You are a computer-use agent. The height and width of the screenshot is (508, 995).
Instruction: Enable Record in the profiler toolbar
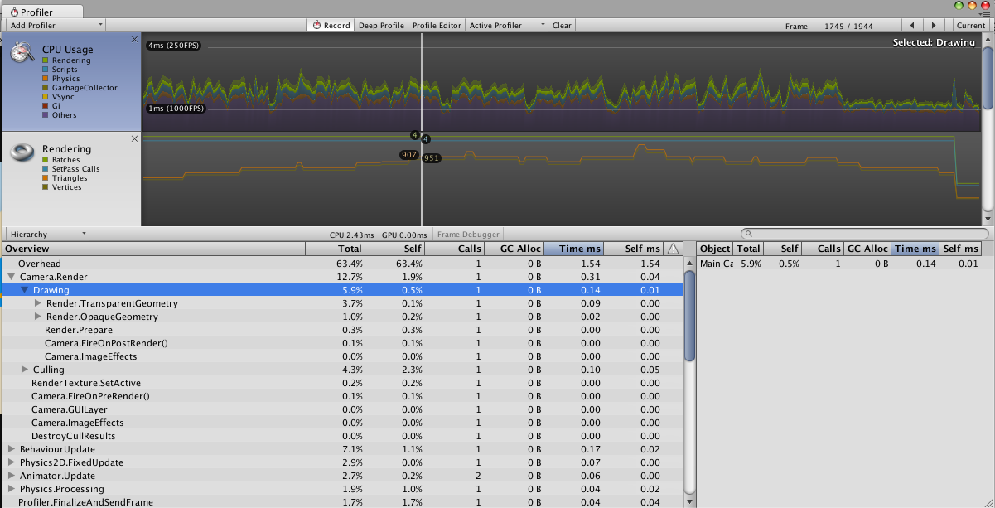click(x=330, y=25)
